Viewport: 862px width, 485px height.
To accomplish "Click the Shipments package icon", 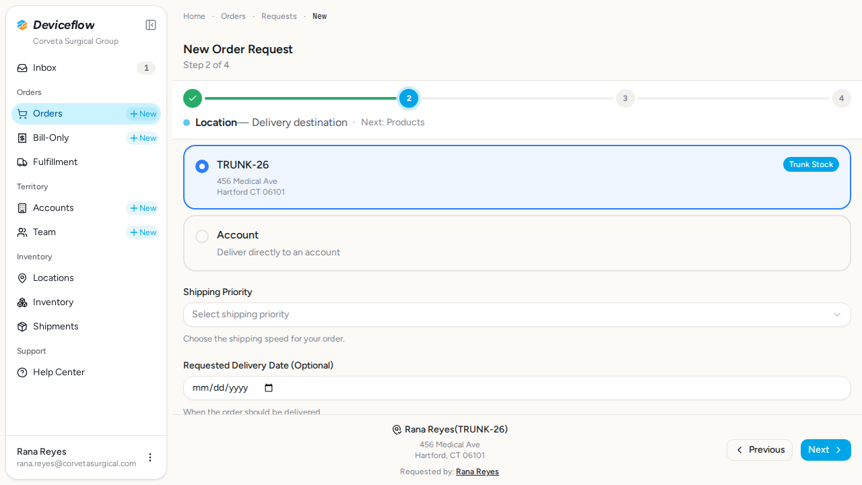I will click(x=22, y=327).
